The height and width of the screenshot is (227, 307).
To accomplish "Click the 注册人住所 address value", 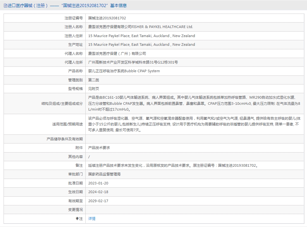I will click(141, 36).
